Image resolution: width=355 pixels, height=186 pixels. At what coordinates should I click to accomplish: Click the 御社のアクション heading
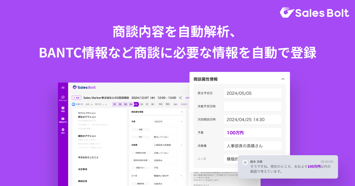point(87,136)
